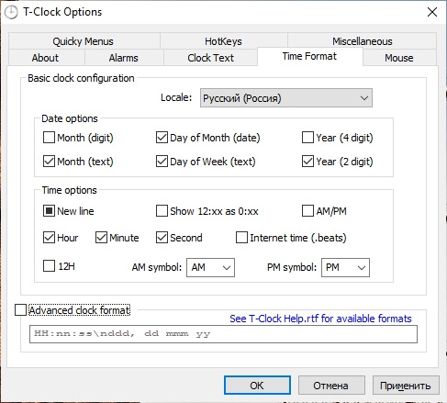Close the T-Clock Options dialog

click(432, 12)
